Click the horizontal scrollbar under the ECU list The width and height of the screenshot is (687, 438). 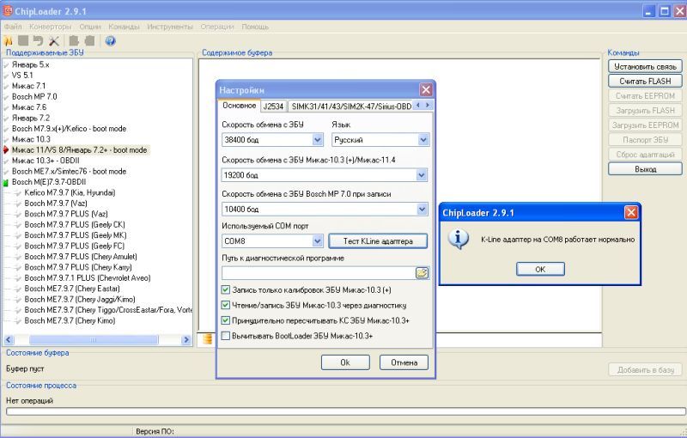point(98,340)
